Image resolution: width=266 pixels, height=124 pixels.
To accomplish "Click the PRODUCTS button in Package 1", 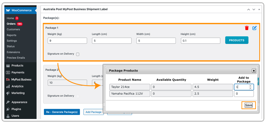I will (237, 40).
